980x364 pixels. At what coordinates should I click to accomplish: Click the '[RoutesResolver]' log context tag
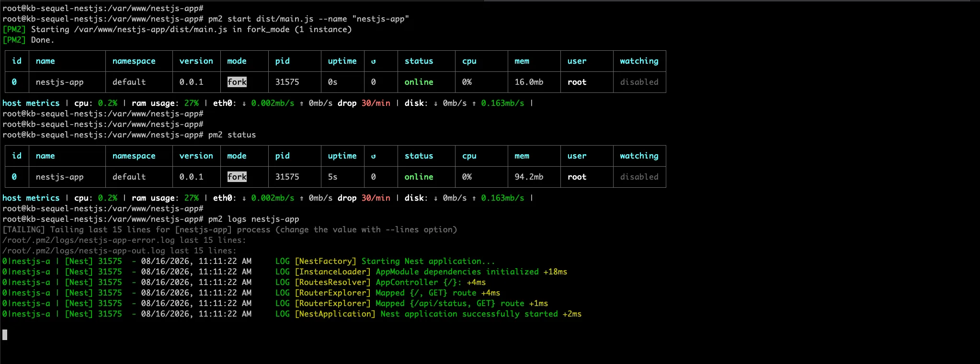pos(333,282)
